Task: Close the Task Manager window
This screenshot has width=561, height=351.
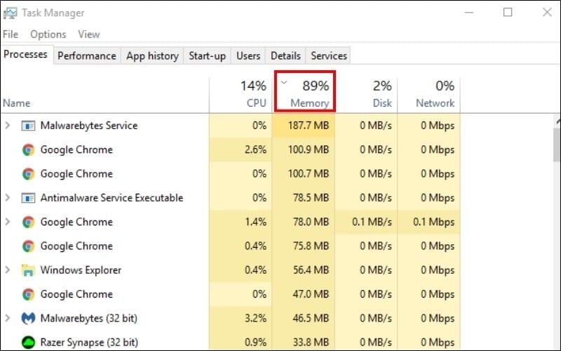Action: point(547,13)
